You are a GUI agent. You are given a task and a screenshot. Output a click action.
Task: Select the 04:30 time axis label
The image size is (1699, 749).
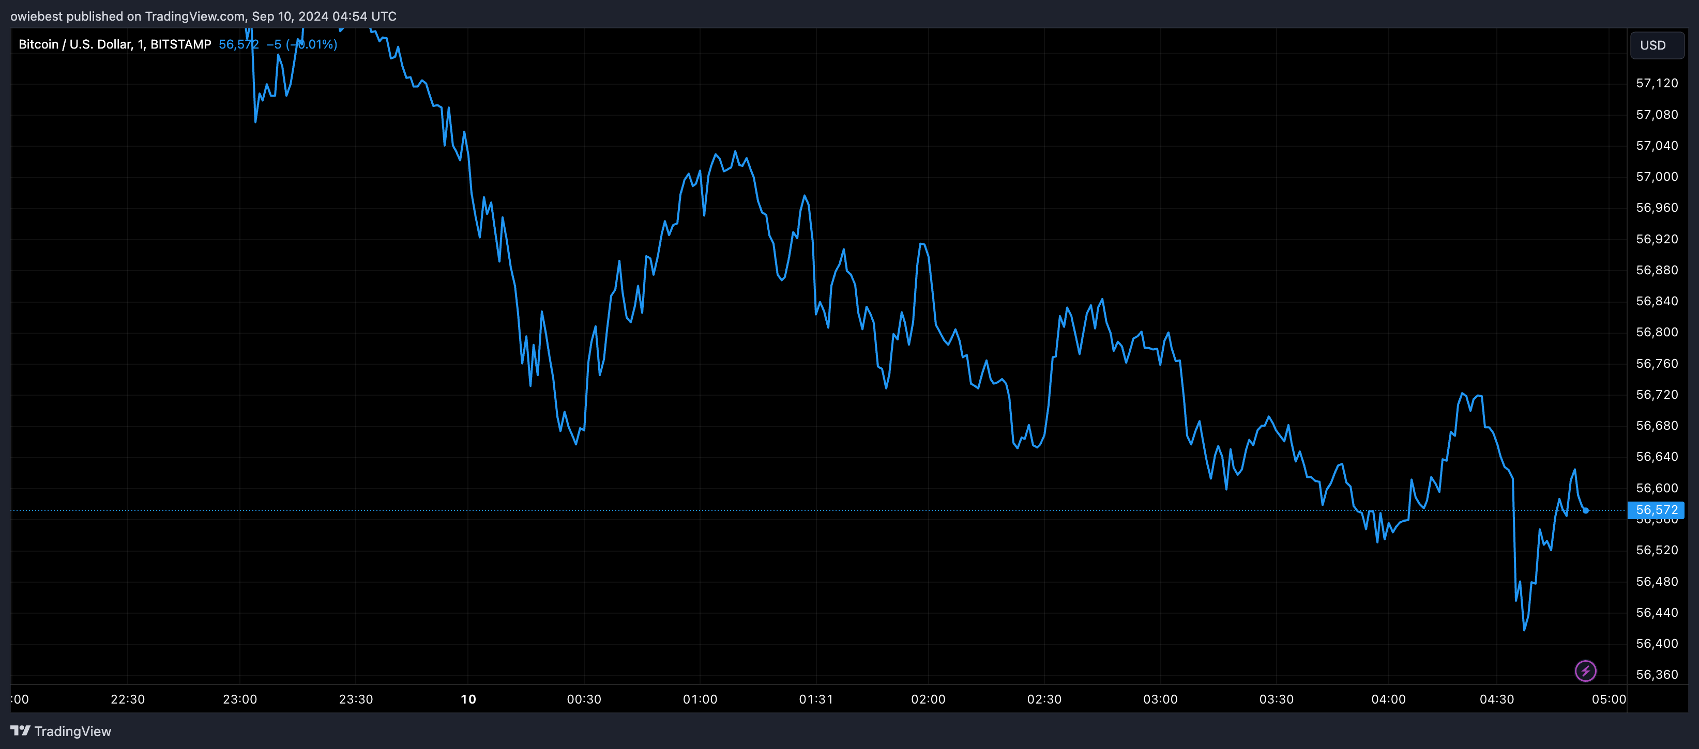click(x=1496, y=699)
